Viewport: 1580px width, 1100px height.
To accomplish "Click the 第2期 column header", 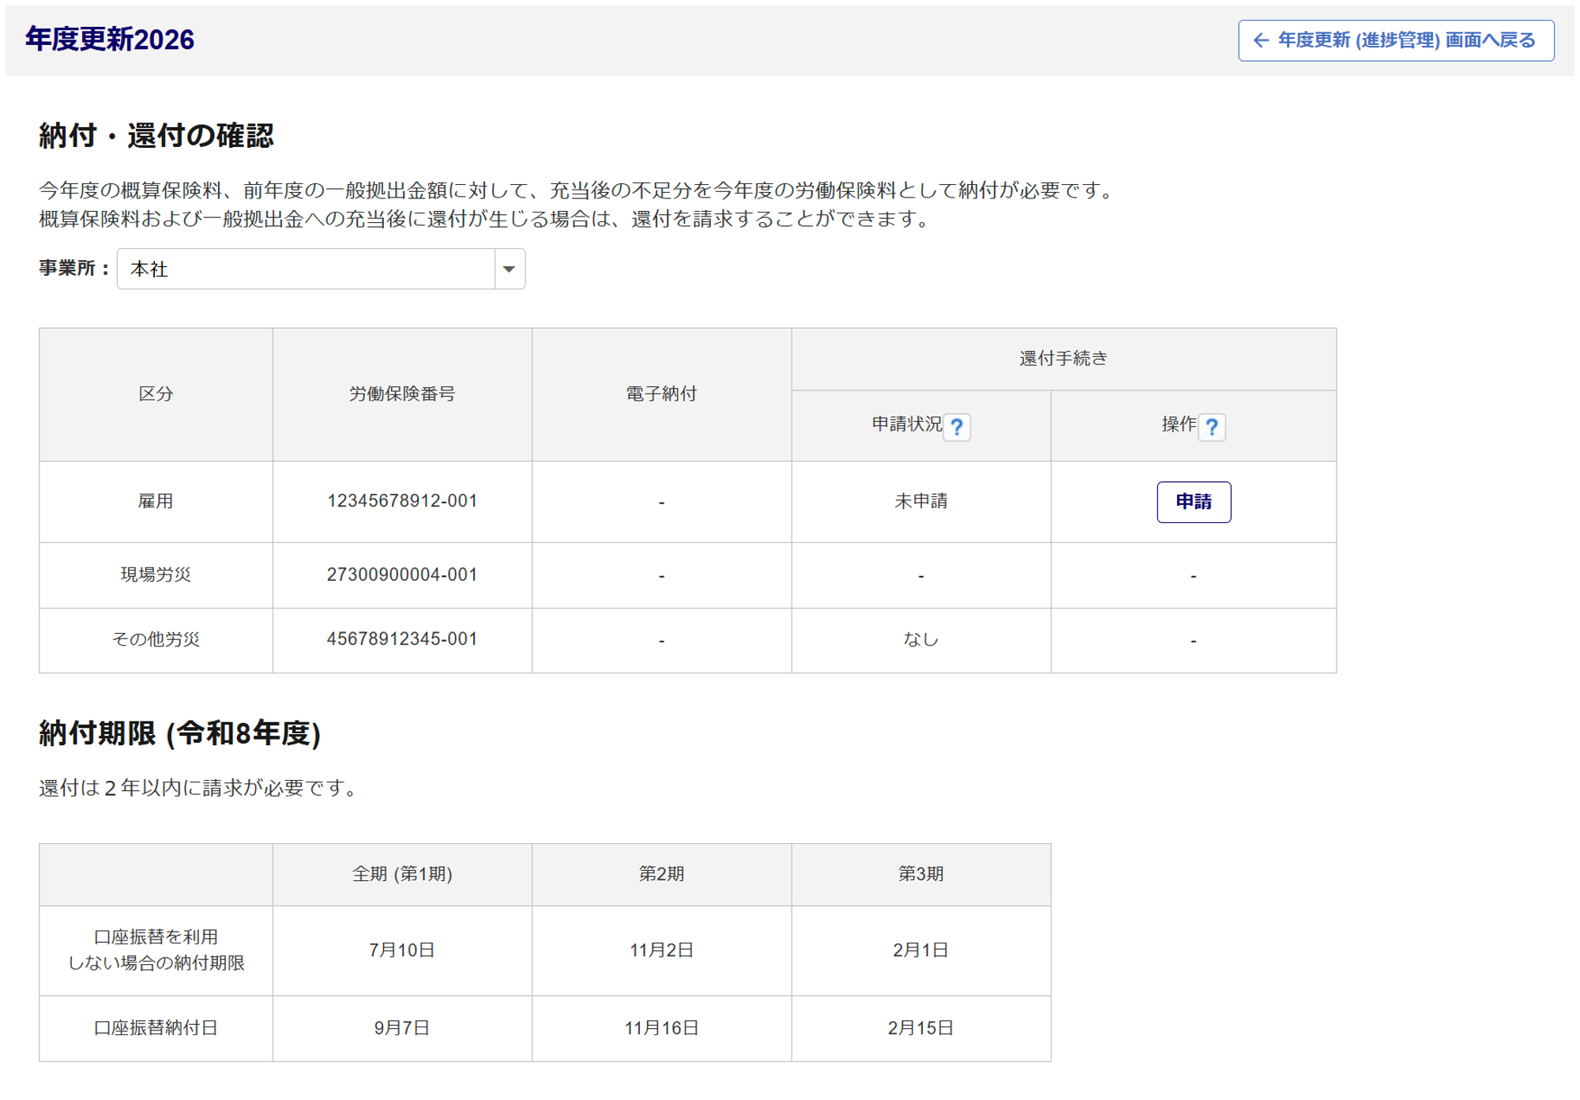I will (662, 874).
